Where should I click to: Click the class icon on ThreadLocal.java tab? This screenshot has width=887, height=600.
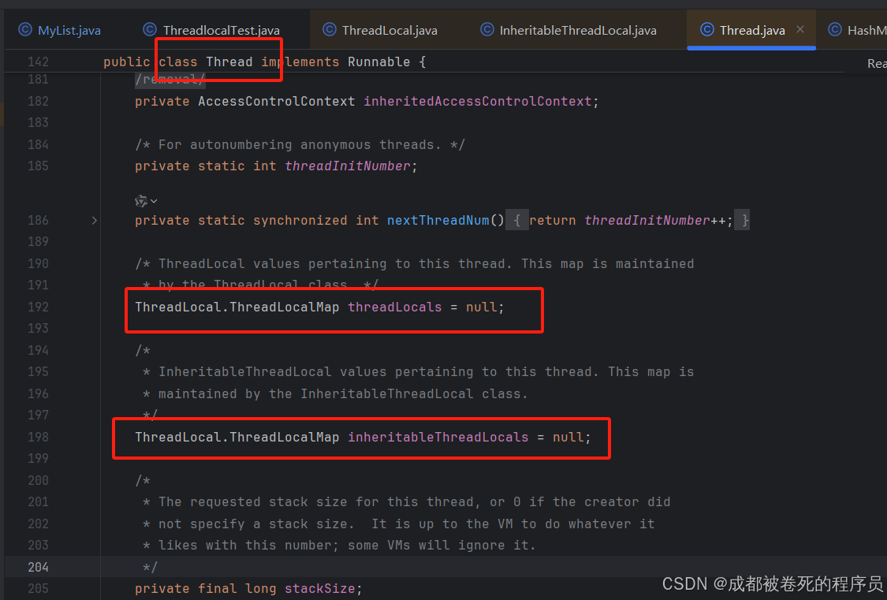click(x=330, y=30)
